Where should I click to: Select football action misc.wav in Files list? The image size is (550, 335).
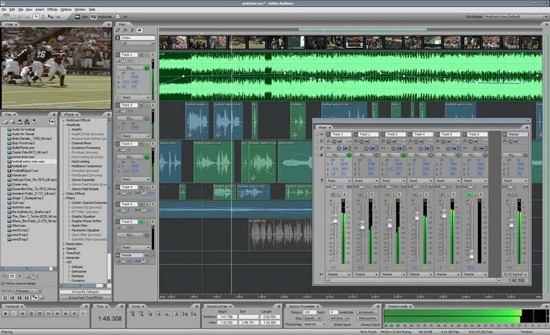(28, 161)
